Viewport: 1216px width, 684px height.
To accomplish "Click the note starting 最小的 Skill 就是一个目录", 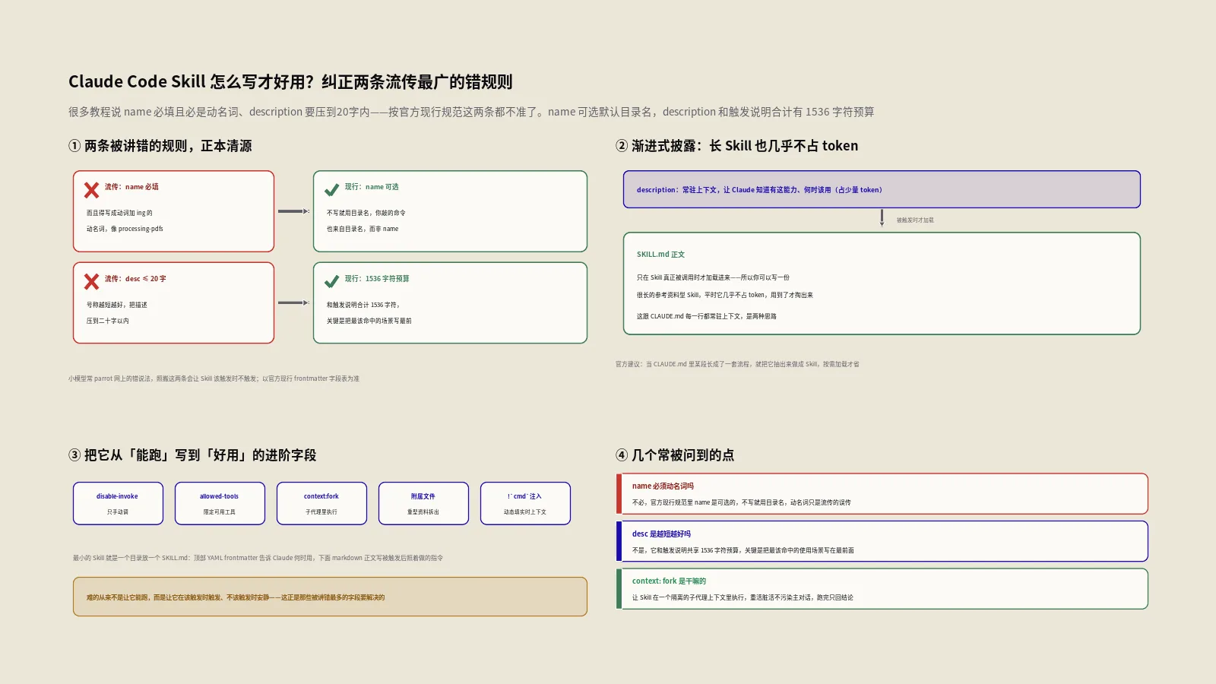I will tap(258, 558).
